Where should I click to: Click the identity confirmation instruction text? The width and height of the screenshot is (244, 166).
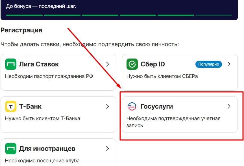pyautogui.click(x=90, y=44)
